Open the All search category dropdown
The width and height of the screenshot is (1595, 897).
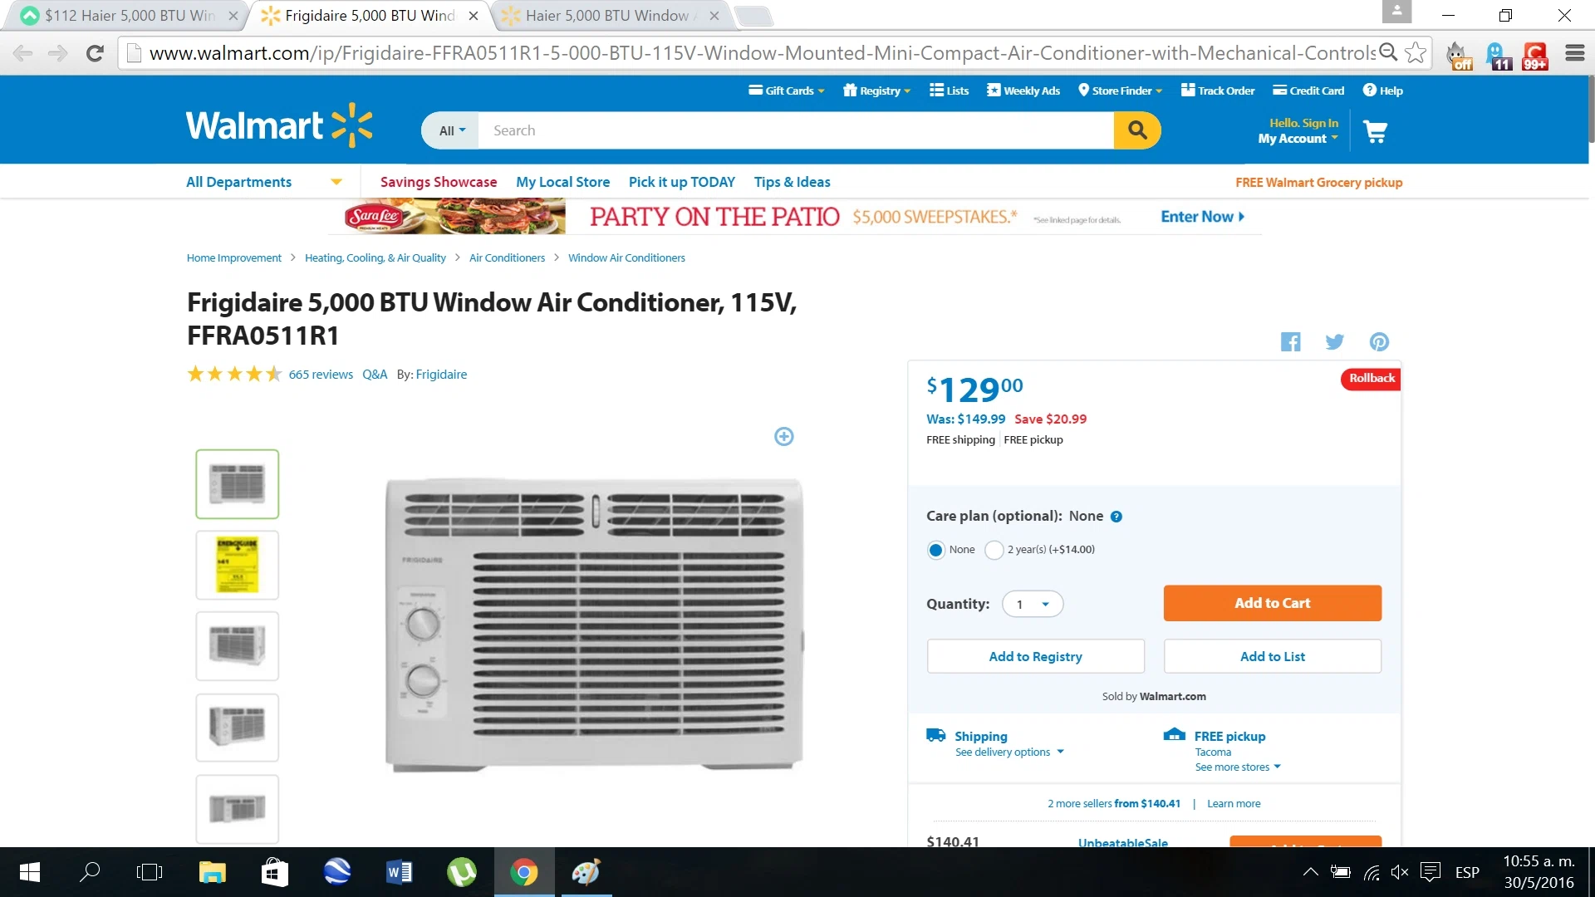point(451,130)
